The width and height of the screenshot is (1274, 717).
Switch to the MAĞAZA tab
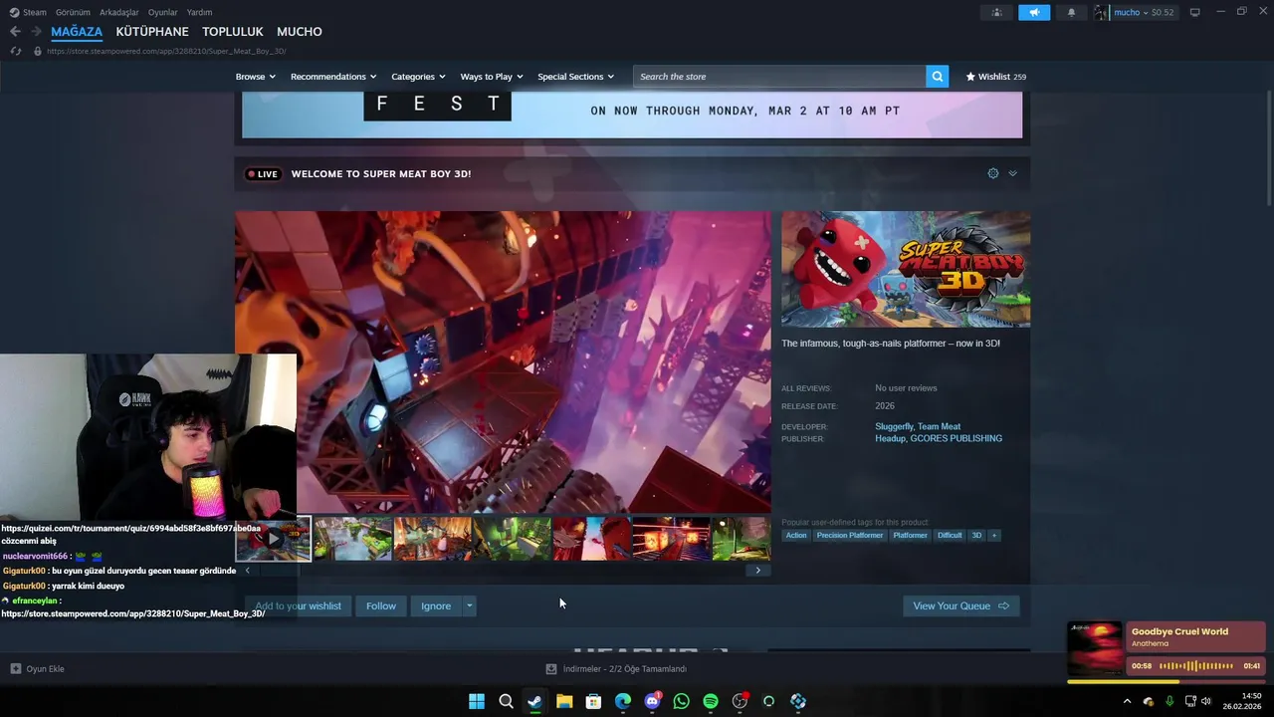[x=77, y=32]
